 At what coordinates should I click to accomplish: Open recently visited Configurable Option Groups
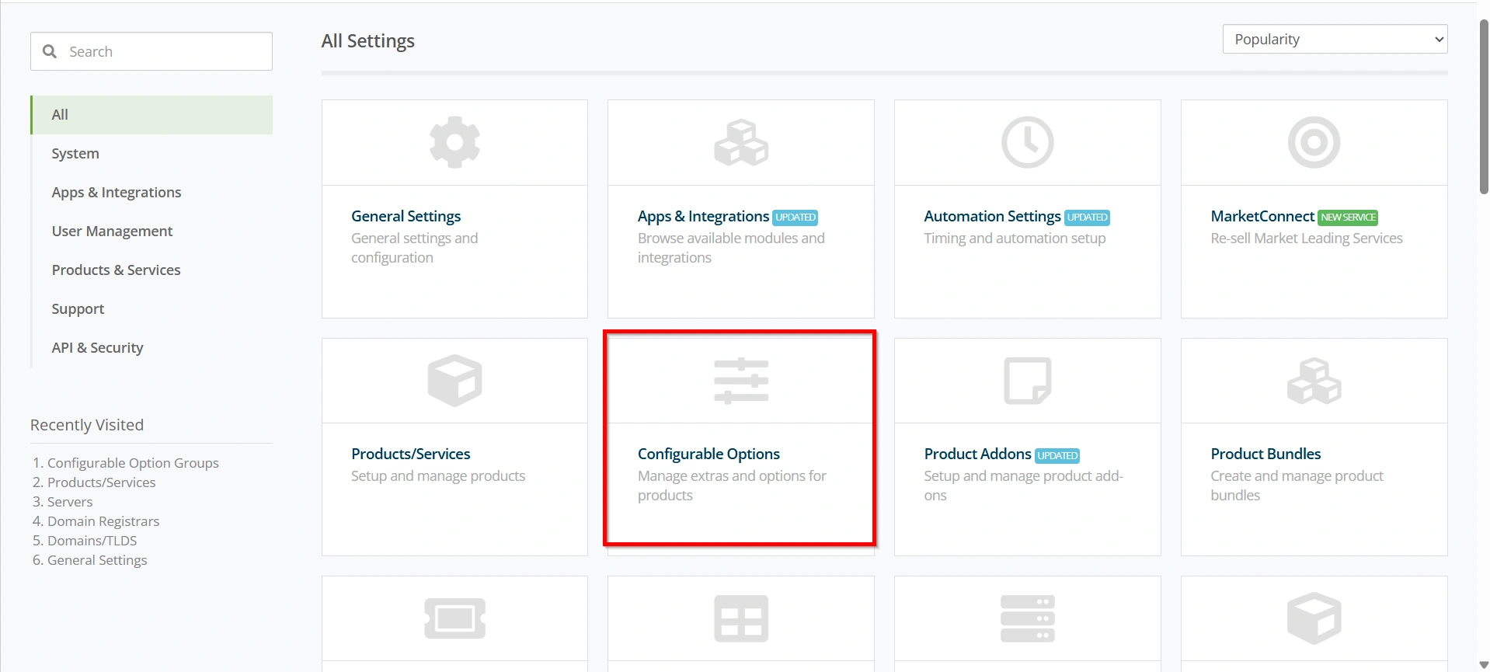click(x=133, y=463)
